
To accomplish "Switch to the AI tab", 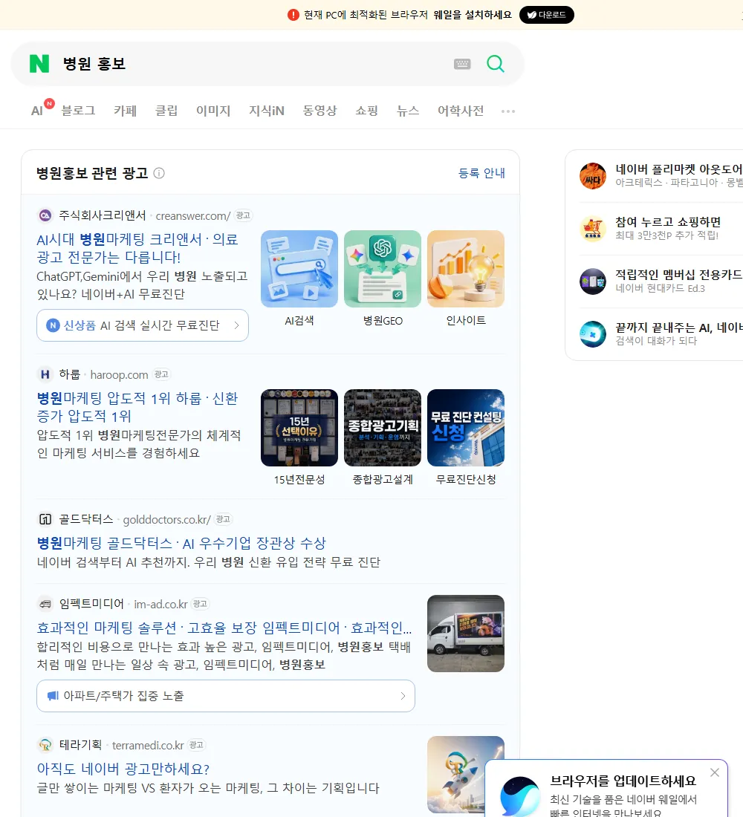I will coord(37,111).
